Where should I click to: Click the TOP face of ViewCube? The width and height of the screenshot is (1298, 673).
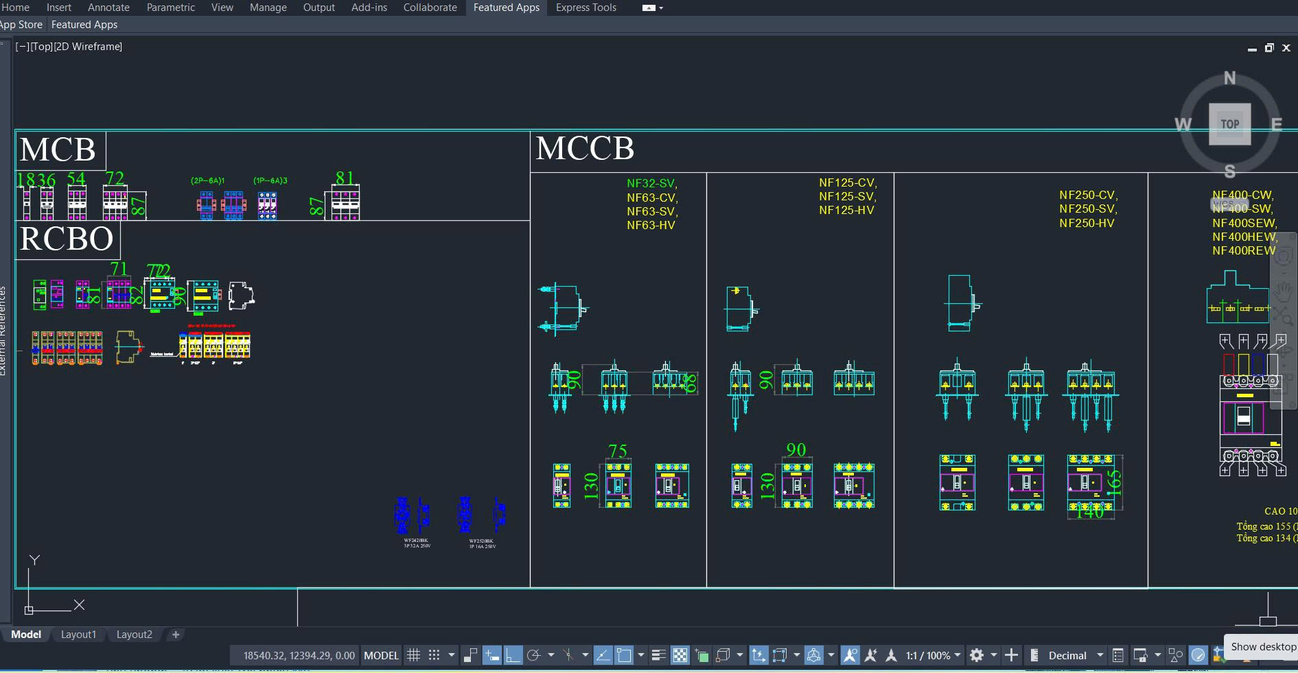[1229, 124]
